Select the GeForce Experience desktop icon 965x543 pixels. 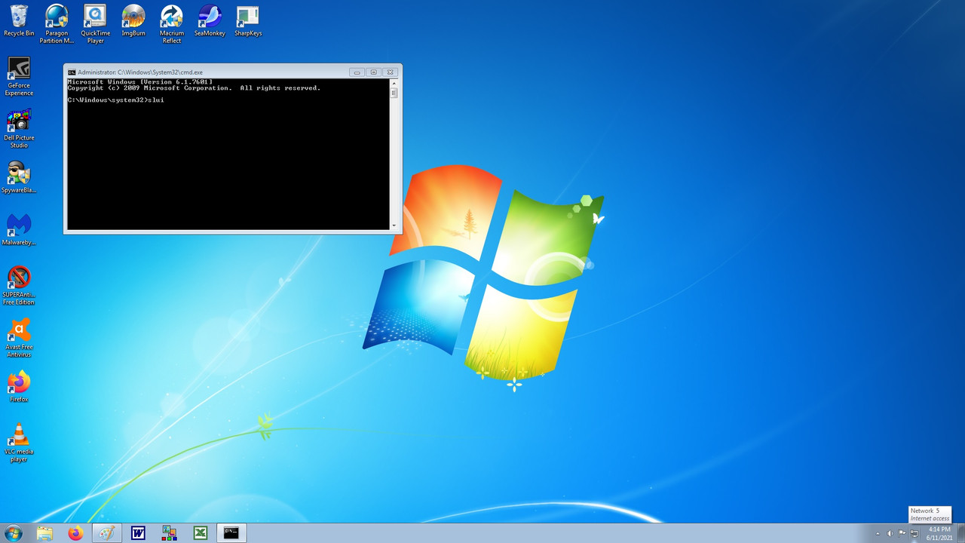[x=19, y=77]
